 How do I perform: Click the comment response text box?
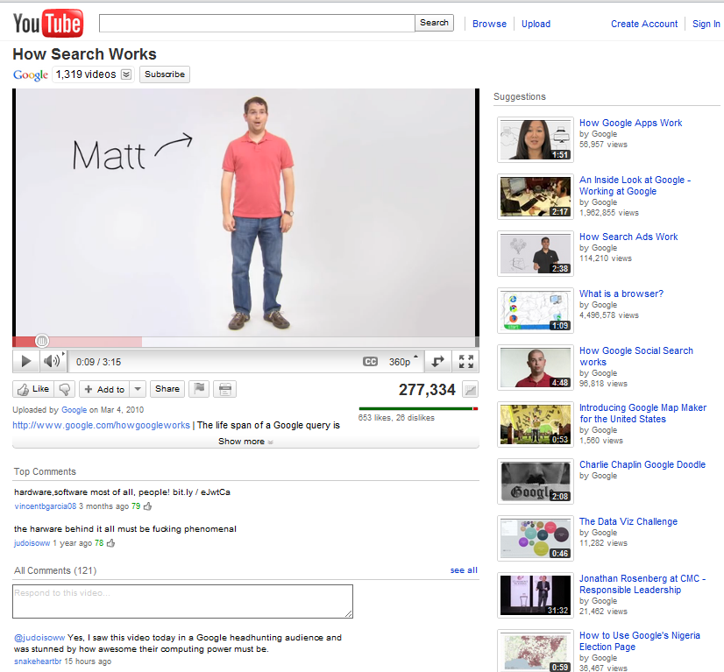(182, 601)
